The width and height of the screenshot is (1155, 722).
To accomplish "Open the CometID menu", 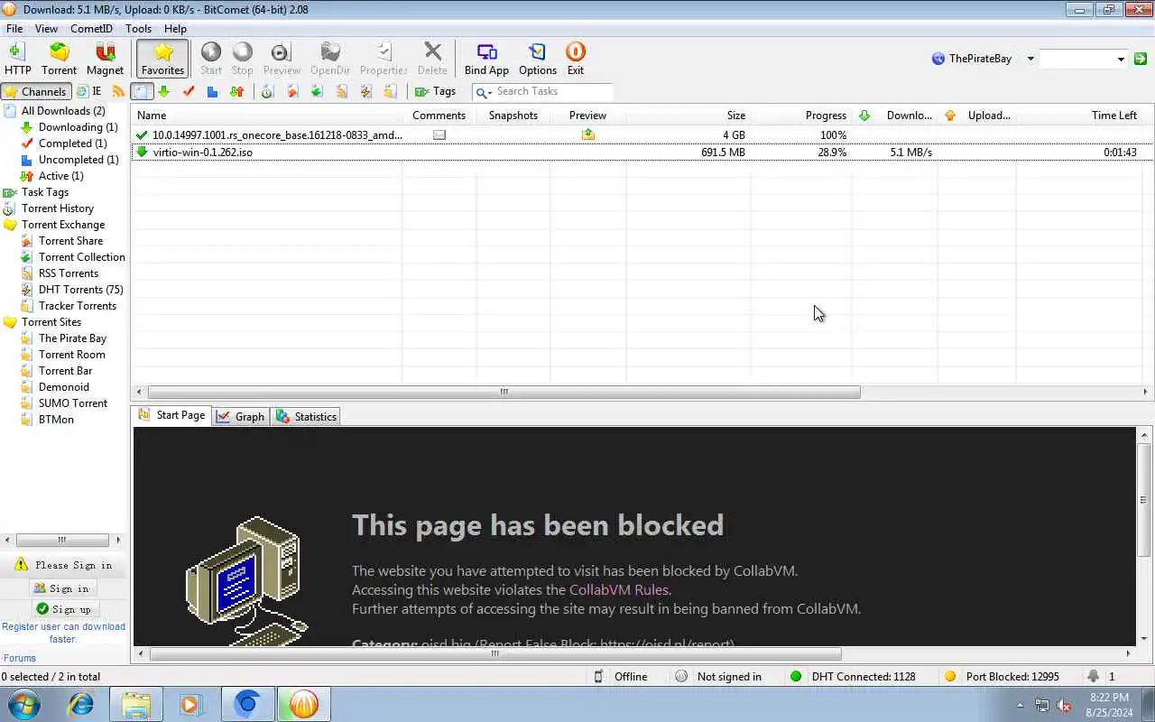I will click(91, 29).
